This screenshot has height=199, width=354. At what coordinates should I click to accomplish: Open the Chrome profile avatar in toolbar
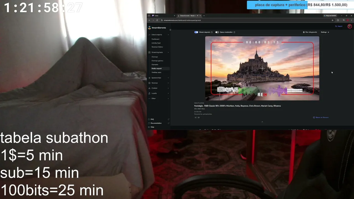348,20
